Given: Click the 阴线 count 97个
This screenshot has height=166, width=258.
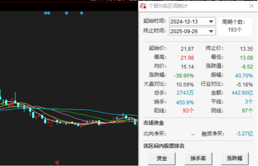Looking at the screenshot, I should coord(246,110).
